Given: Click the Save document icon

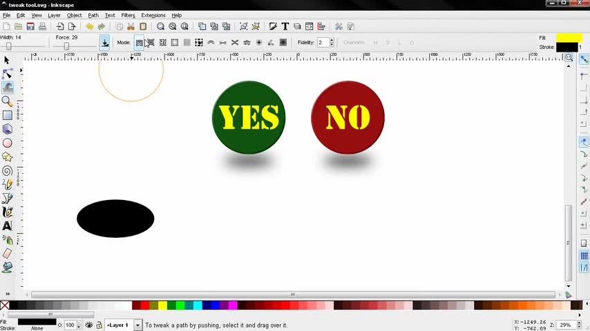Looking at the screenshot, I should coord(30,26).
